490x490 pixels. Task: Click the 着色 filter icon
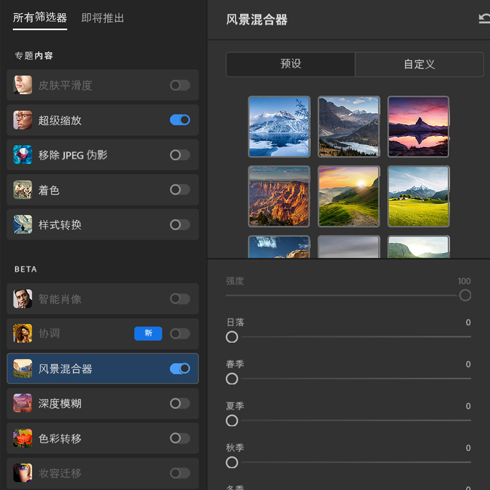click(x=23, y=190)
